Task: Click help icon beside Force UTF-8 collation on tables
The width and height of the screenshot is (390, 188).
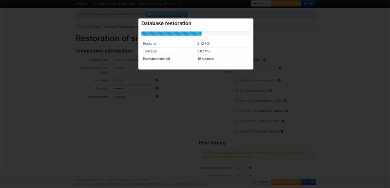Action: 283,121
